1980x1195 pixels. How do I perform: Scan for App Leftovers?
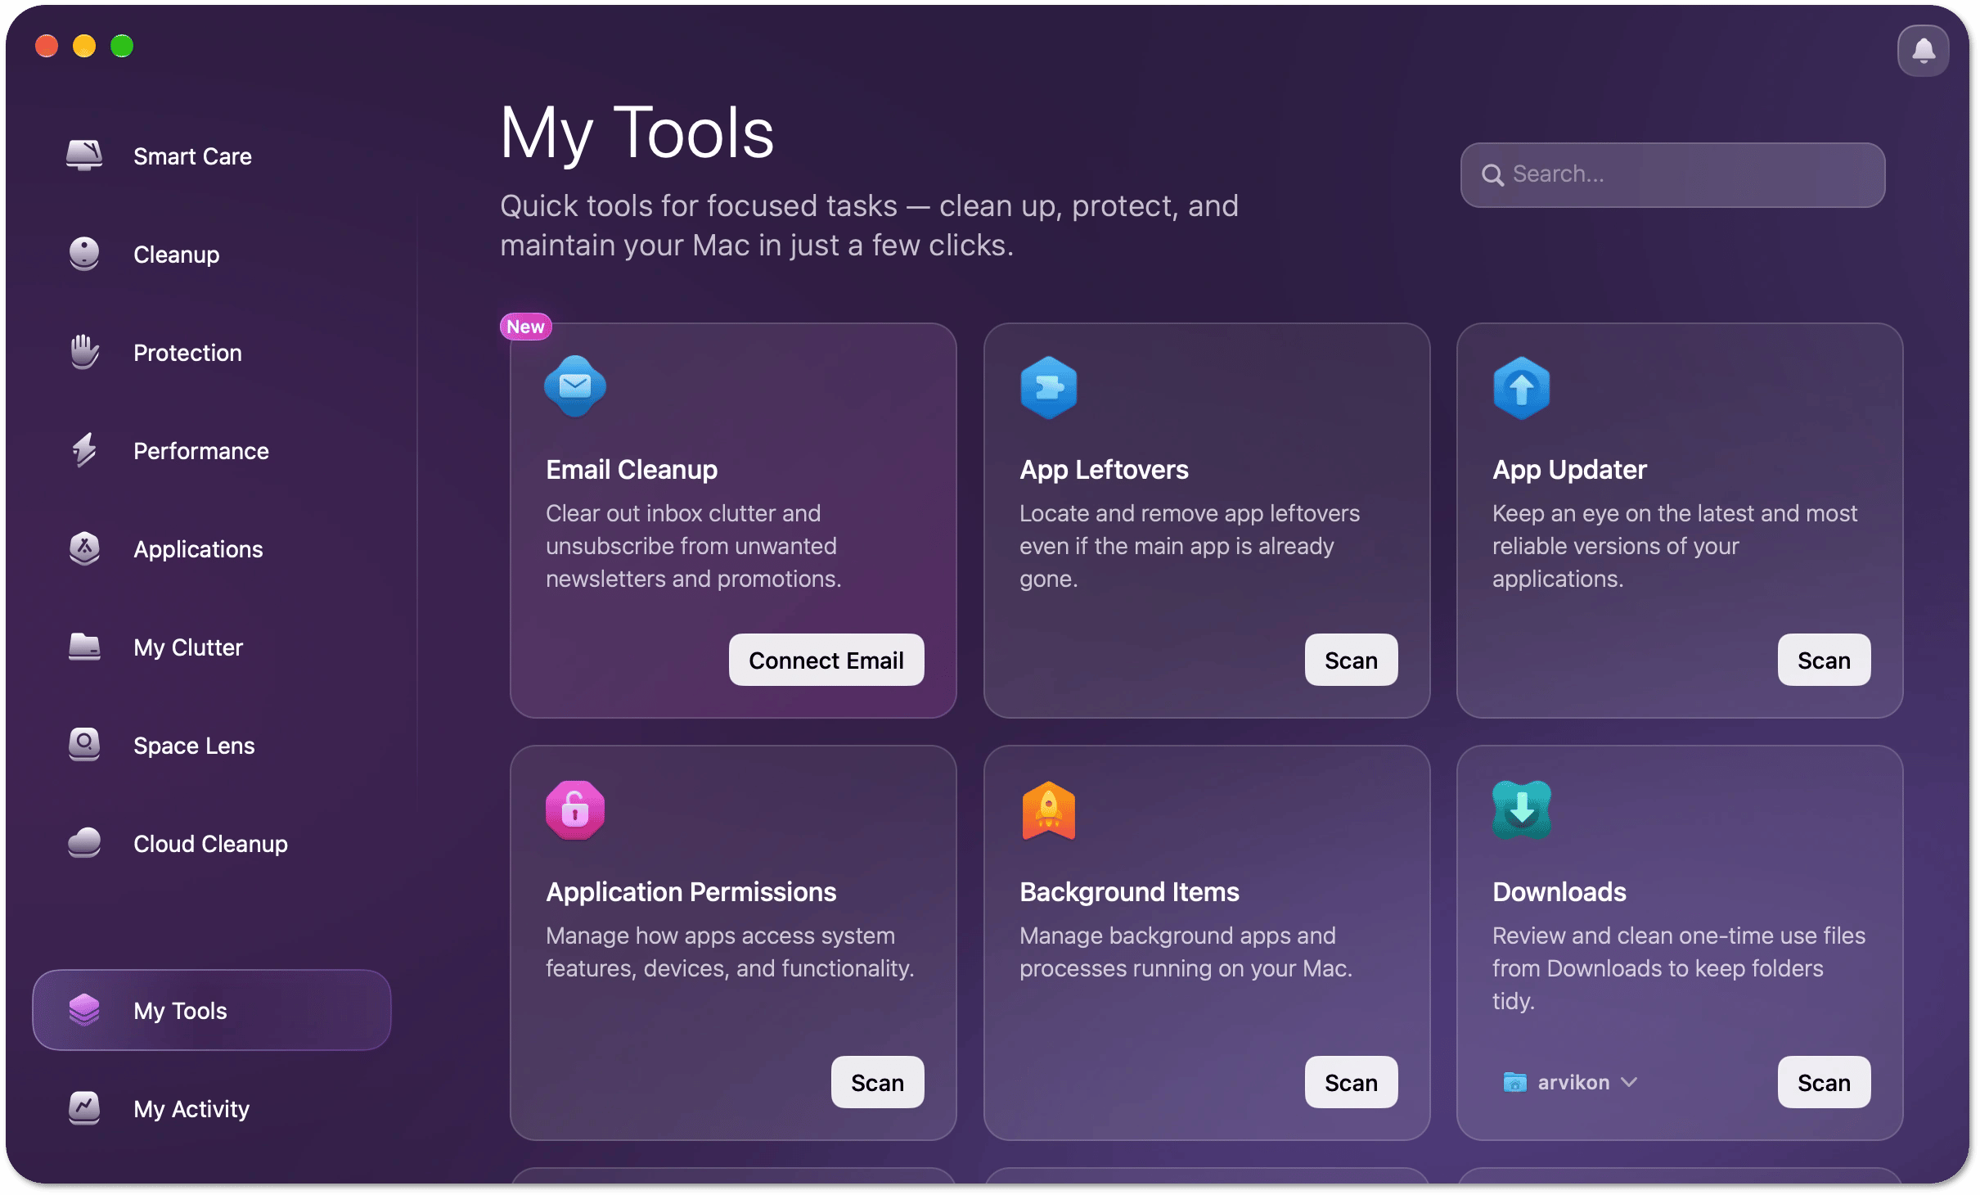coord(1351,660)
